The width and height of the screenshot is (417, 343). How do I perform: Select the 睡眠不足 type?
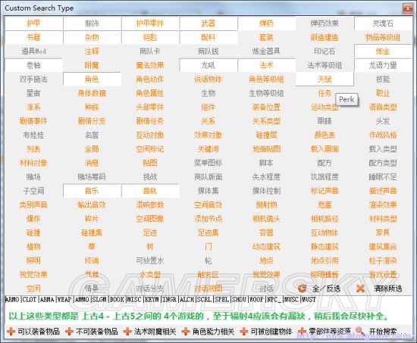coord(383,176)
